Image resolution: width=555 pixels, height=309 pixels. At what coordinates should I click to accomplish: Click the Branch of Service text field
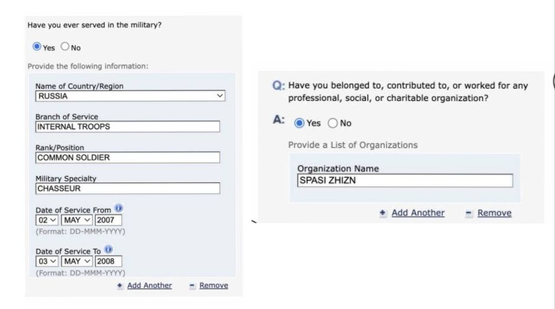click(x=127, y=127)
